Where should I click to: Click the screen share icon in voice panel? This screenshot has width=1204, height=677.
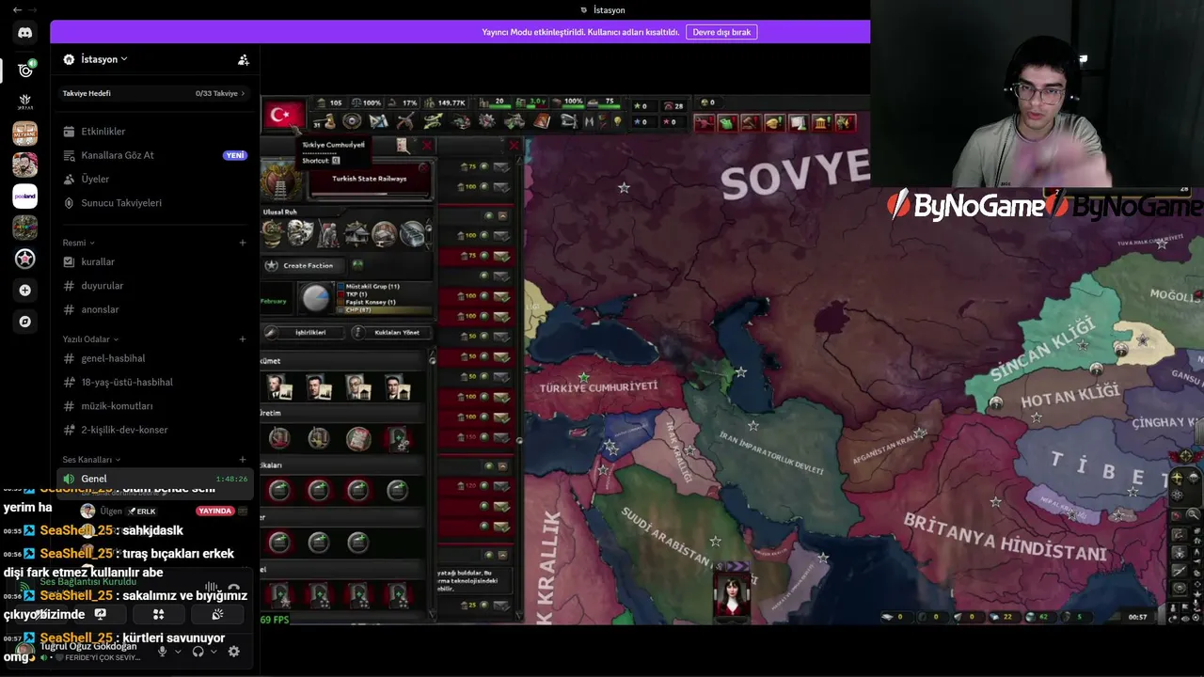click(x=100, y=614)
